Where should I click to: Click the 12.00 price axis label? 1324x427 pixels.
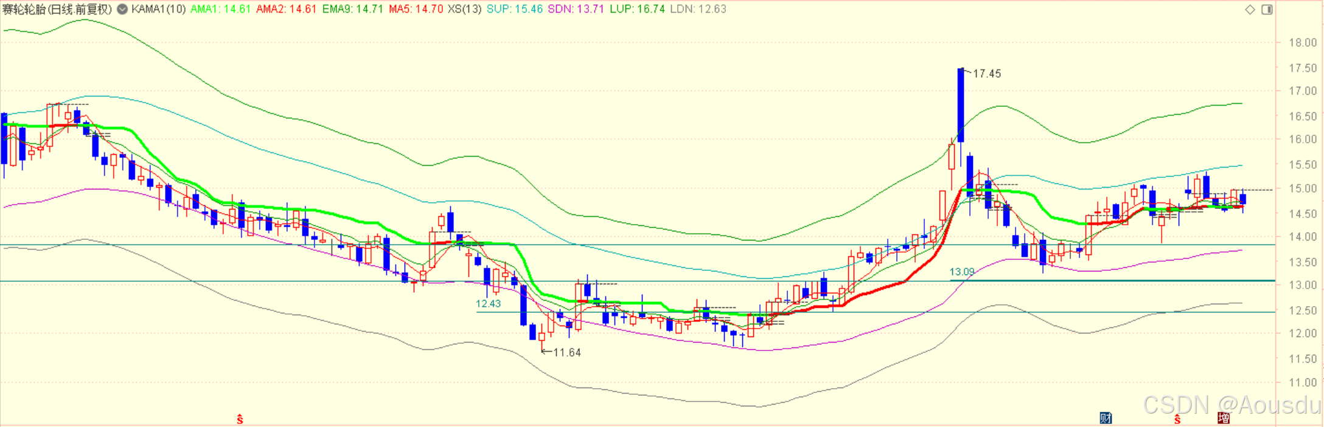1303,333
